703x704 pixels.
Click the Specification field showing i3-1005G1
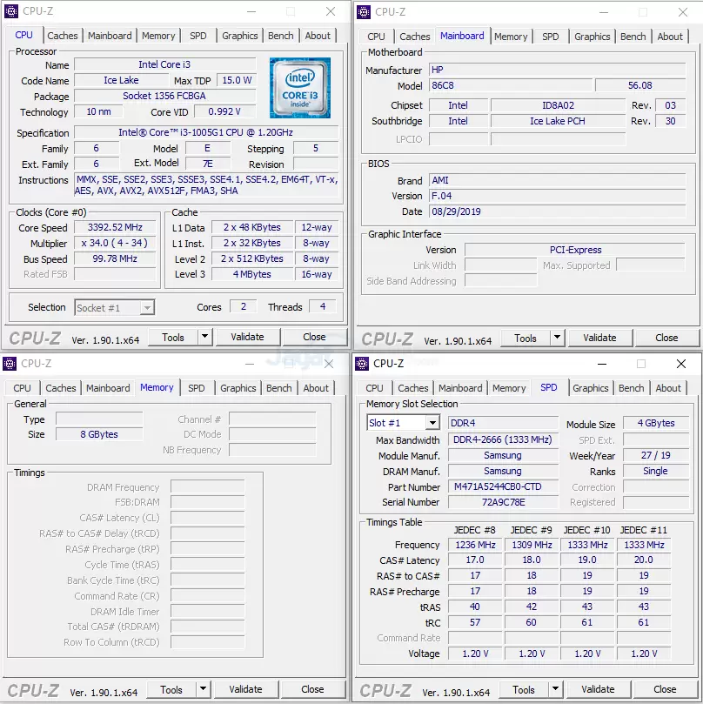pos(205,133)
